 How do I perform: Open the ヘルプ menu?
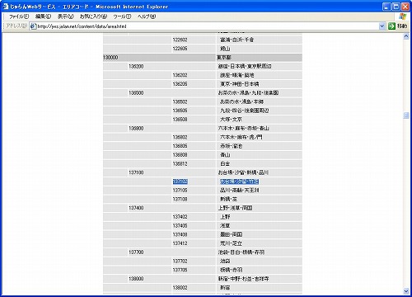click(x=147, y=16)
